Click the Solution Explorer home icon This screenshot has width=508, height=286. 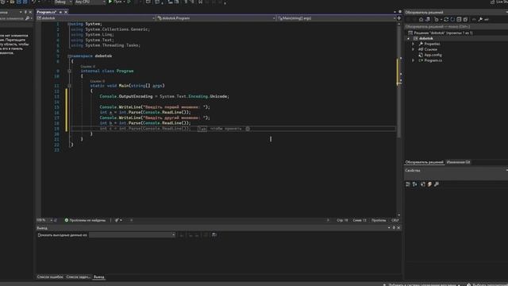pyautogui.click(x=421, y=19)
